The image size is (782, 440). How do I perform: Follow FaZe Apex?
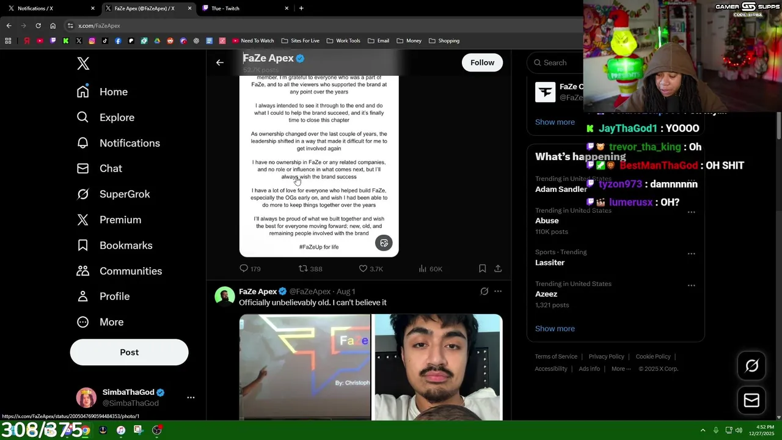[482, 62]
